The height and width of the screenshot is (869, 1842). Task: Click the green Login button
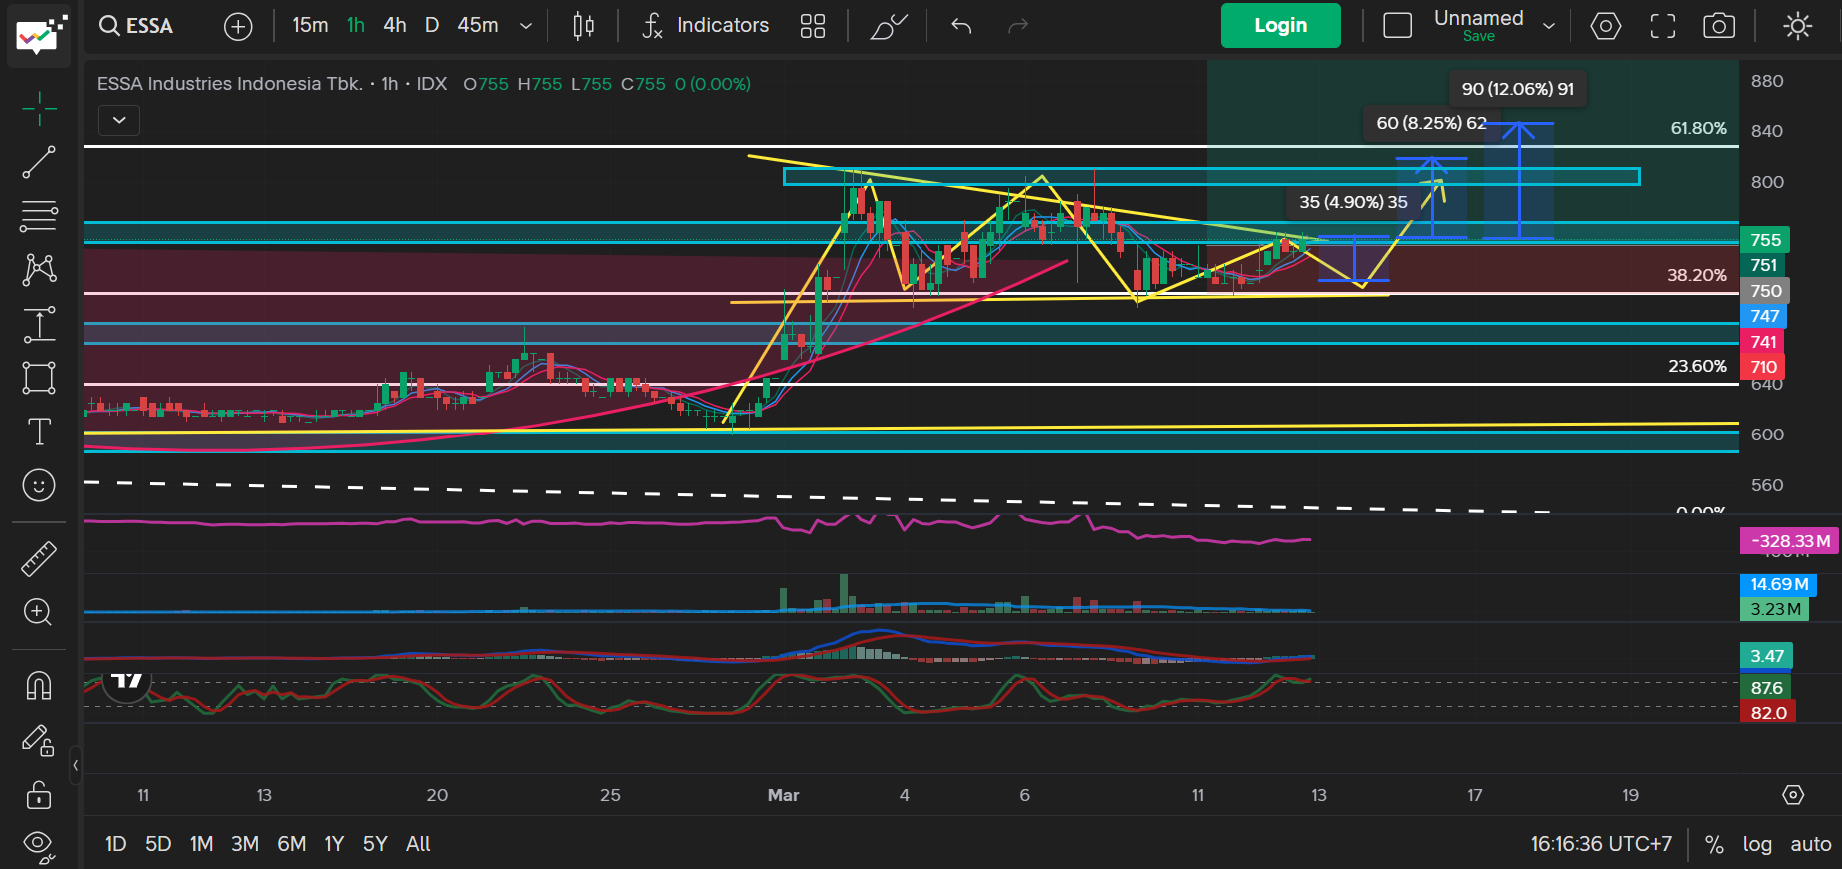tap(1280, 26)
